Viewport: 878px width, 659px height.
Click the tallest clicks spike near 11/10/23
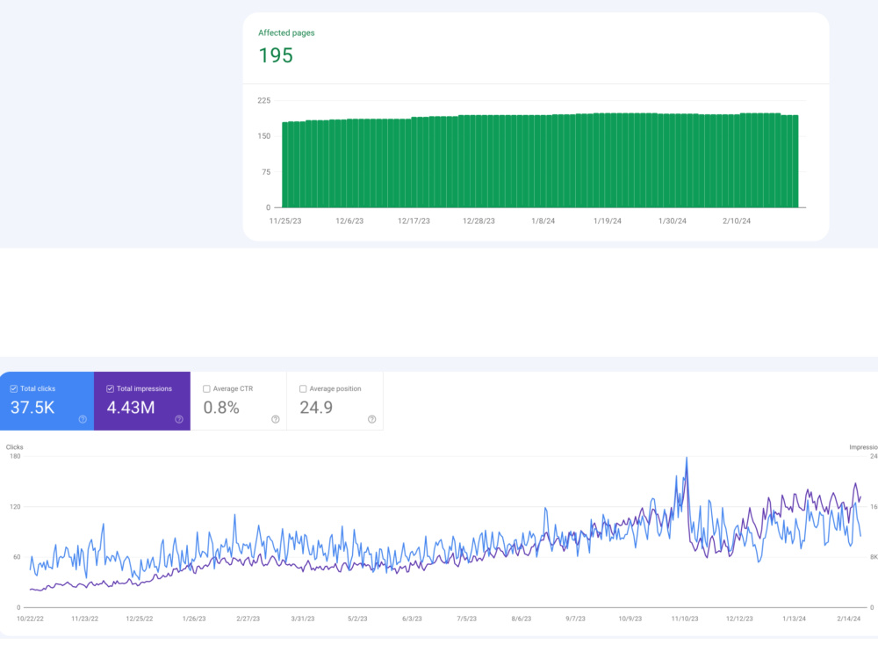687,460
